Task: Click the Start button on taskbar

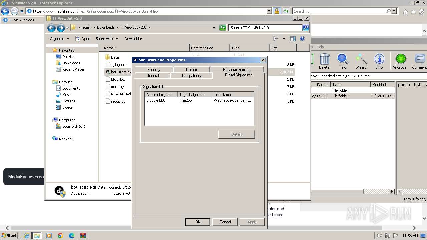Action: click(9, 236)
